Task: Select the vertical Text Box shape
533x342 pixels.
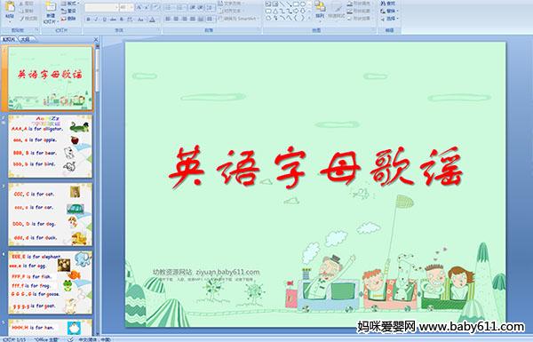Action: tap(275, 4)
